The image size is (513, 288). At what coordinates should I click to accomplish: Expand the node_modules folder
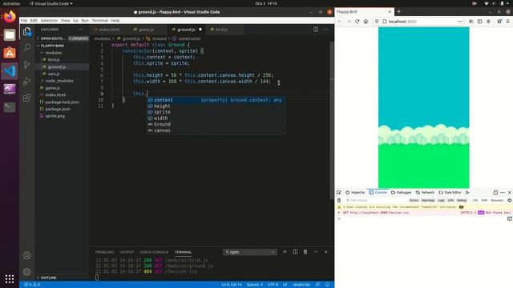click(62, 81)
